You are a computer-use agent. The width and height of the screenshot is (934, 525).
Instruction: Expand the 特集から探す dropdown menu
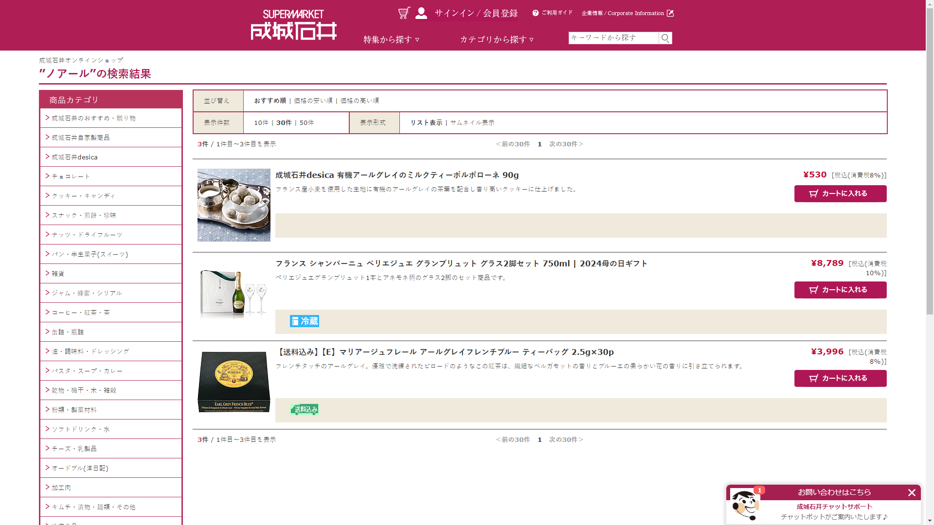pyautogui.click(x=391, y=39)
